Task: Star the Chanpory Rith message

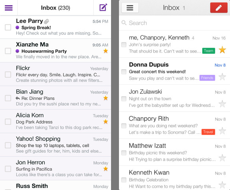Action: 222,131
